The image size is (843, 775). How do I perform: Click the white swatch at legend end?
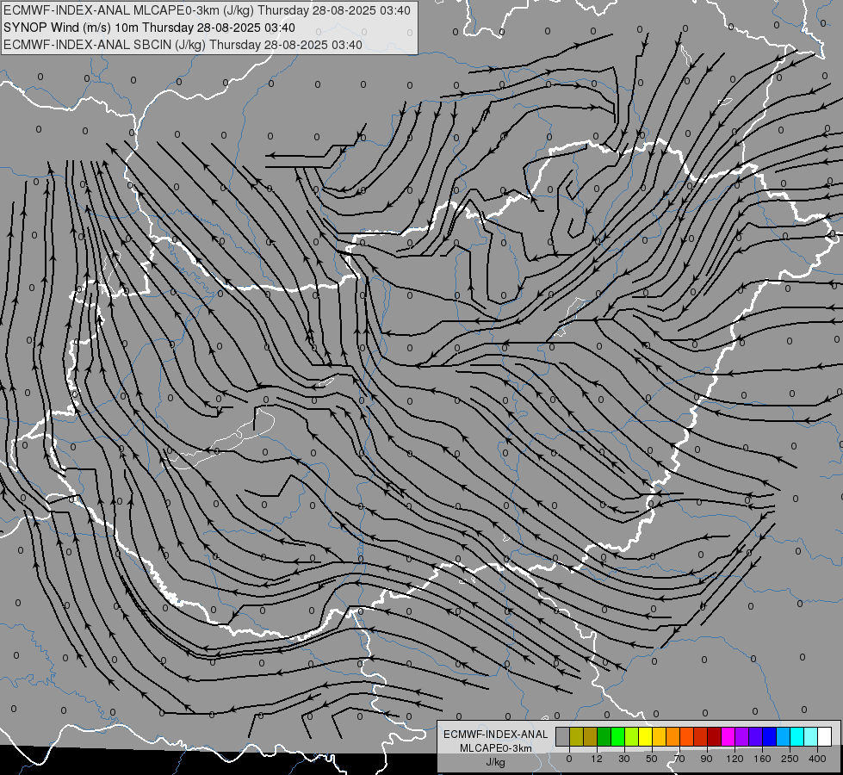point(825,736)
